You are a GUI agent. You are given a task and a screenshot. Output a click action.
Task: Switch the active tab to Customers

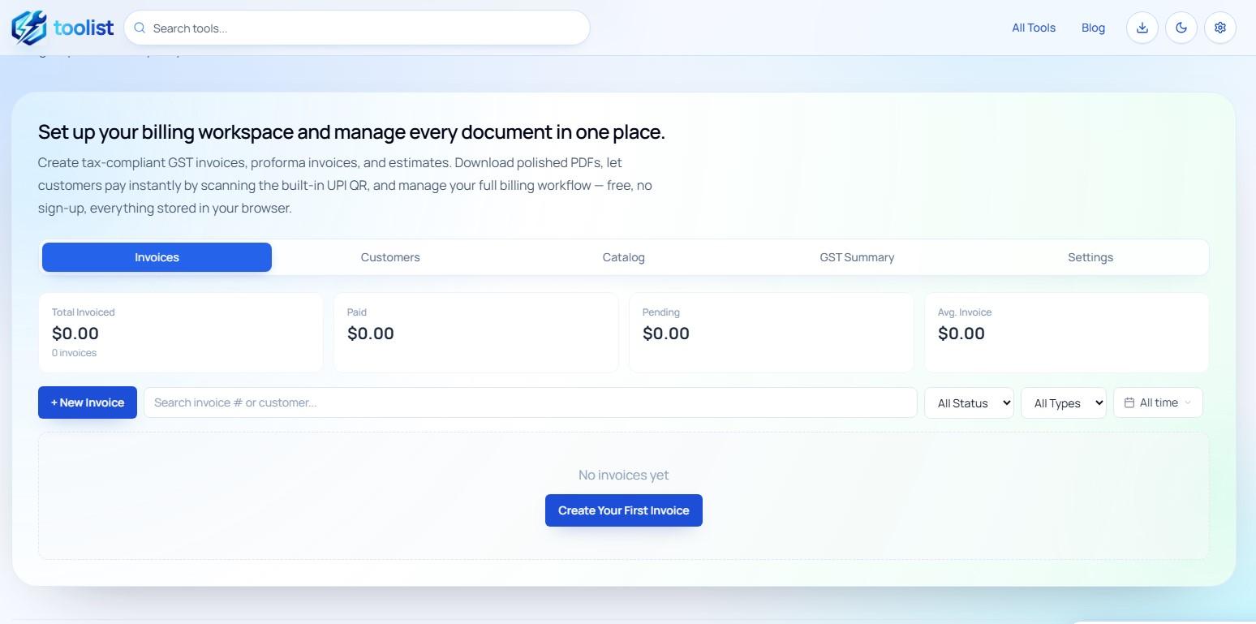(x=390, y=257)
